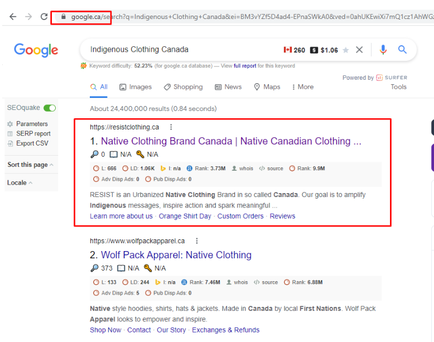Click the key icon metric for result 2
434x342 pixels.
click(148, 268)
